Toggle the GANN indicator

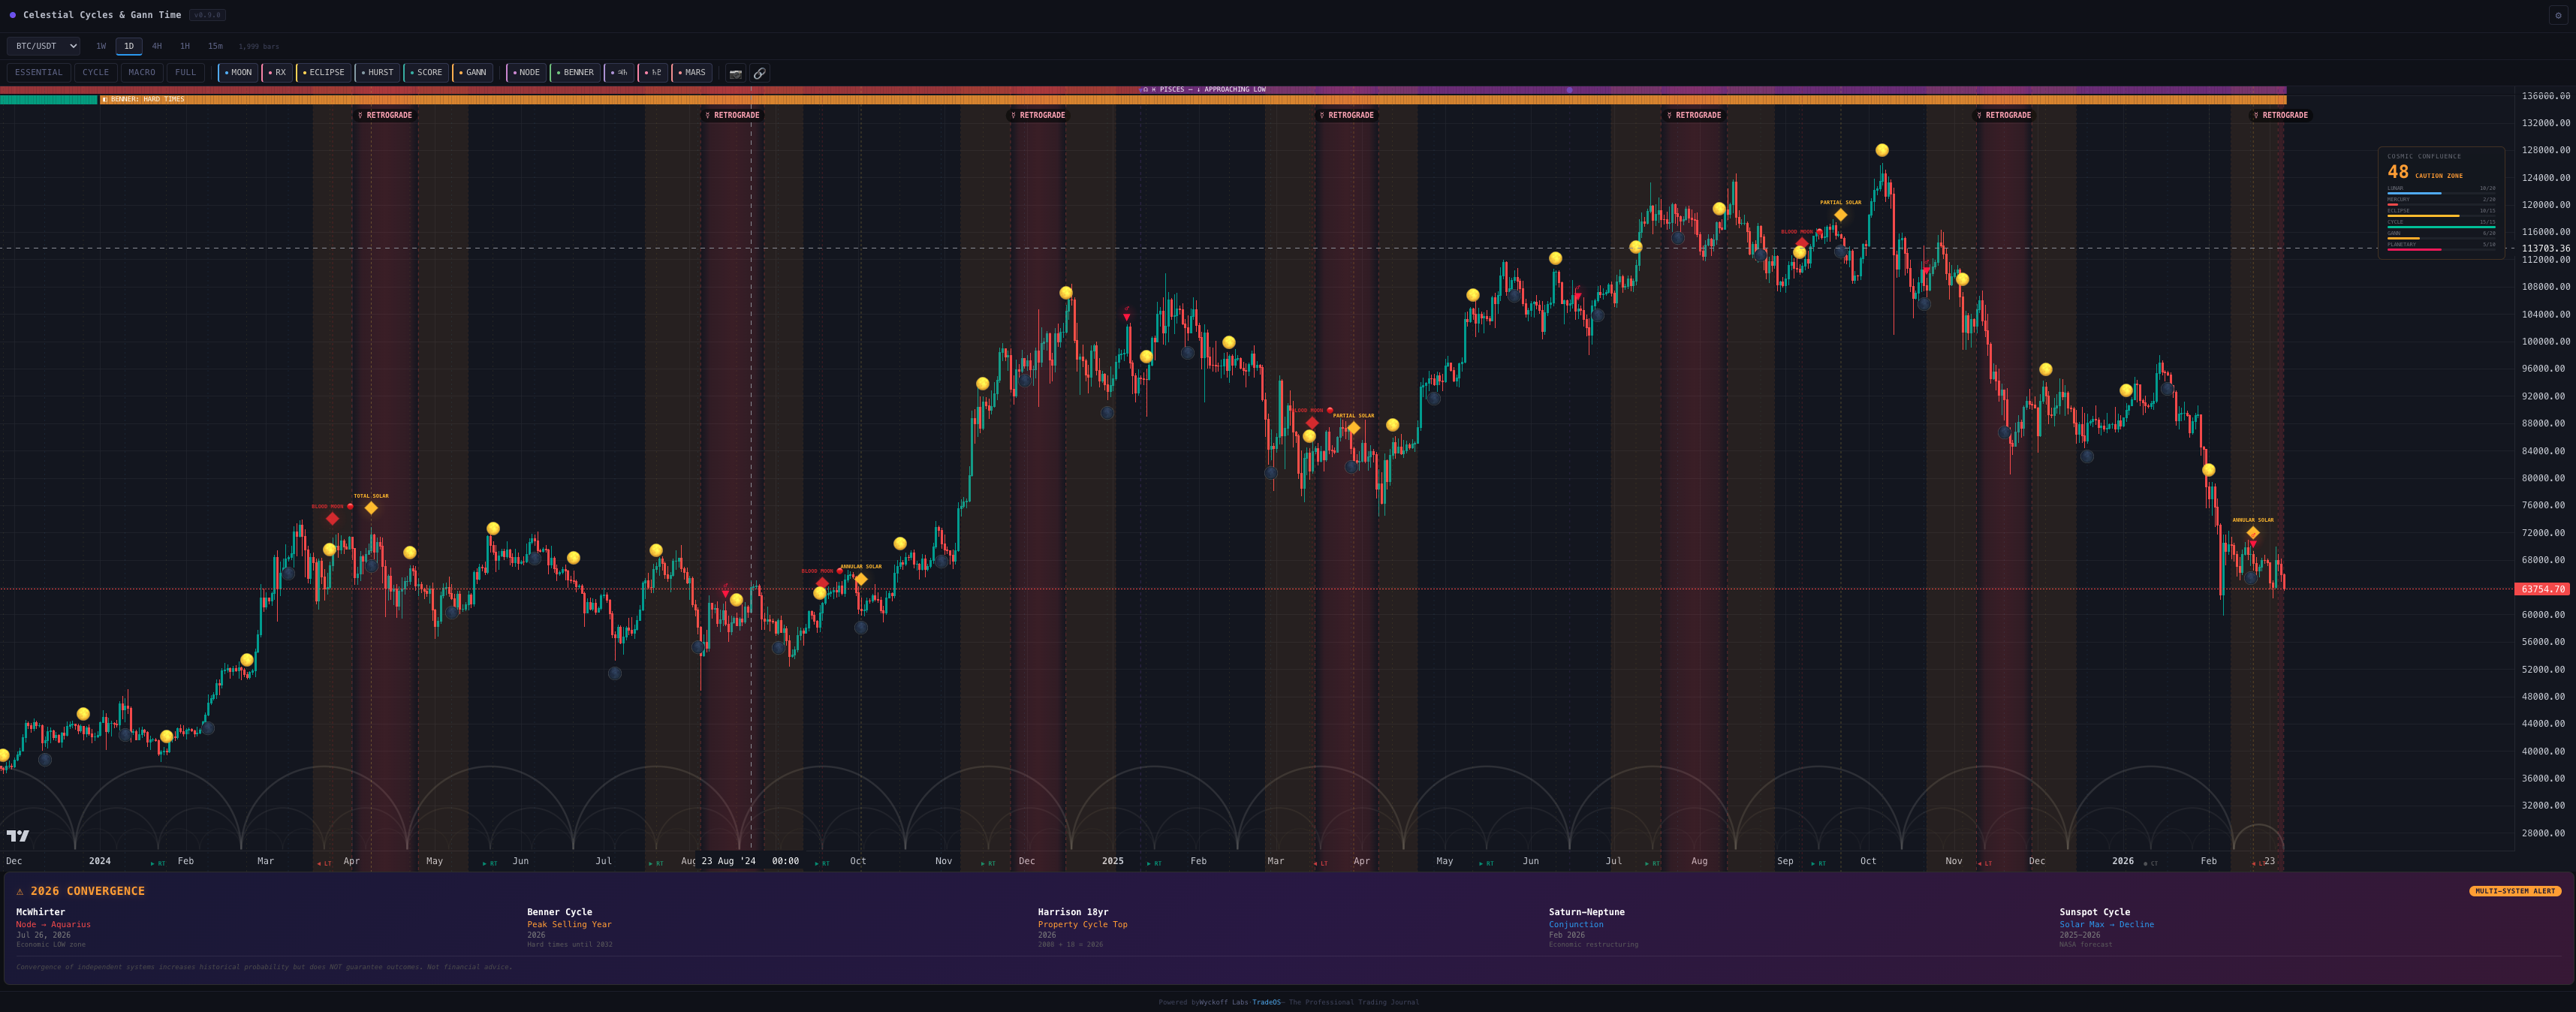[473, 72]
